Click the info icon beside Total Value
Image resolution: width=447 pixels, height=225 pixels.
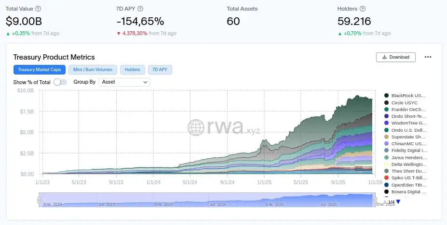(38, 9)
